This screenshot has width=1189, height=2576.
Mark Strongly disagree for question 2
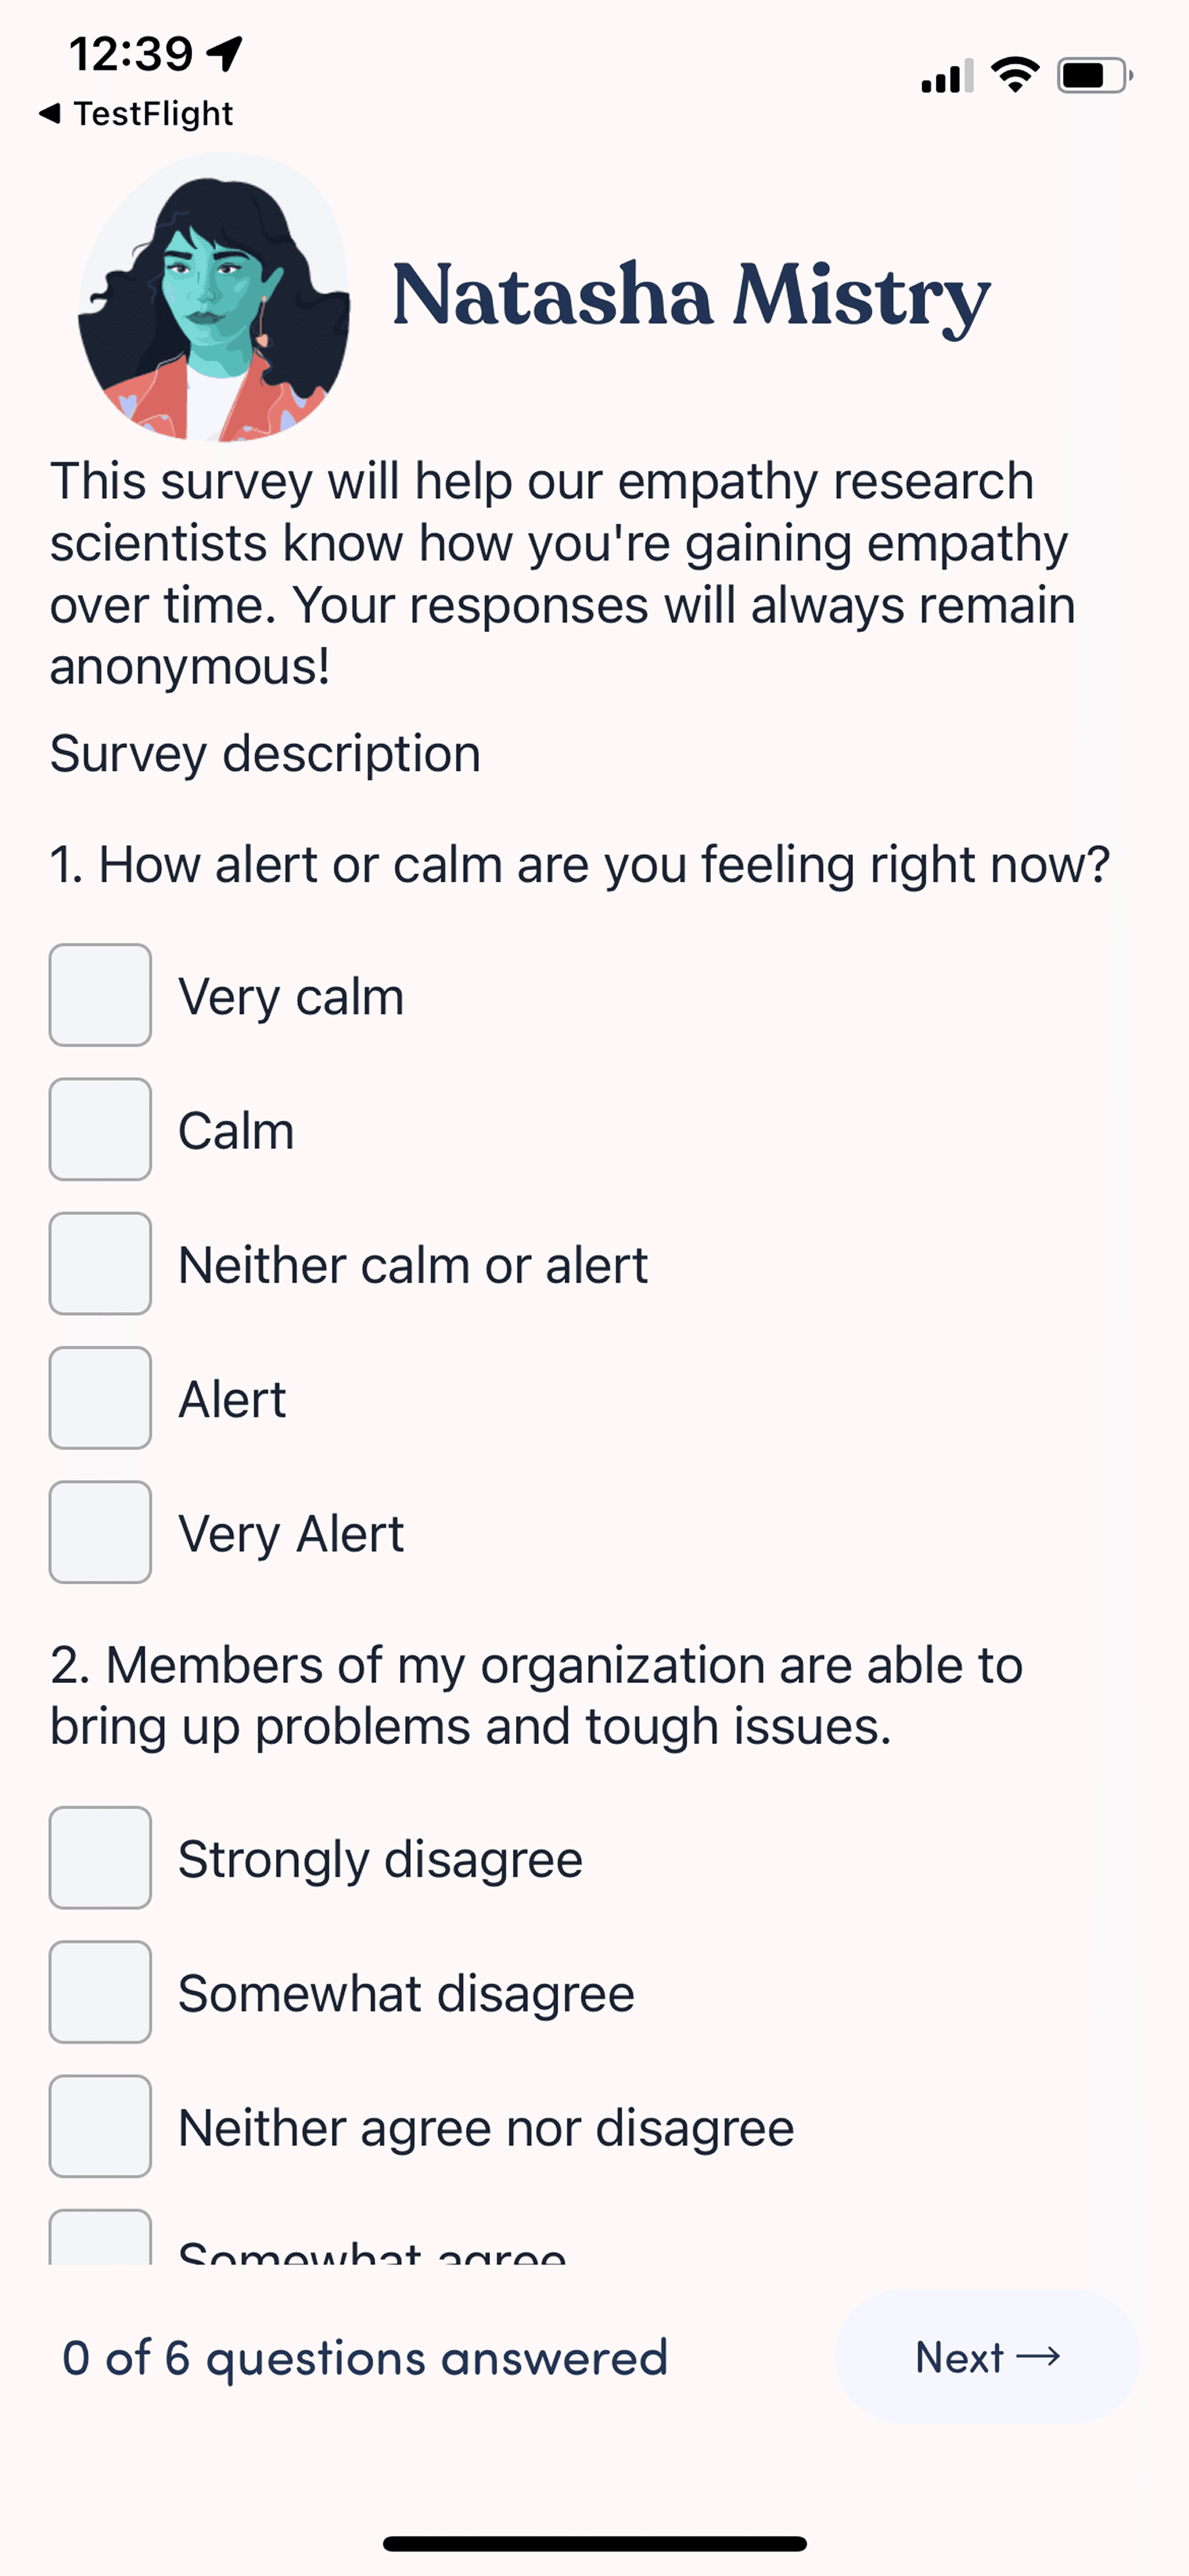(100, 1857)
